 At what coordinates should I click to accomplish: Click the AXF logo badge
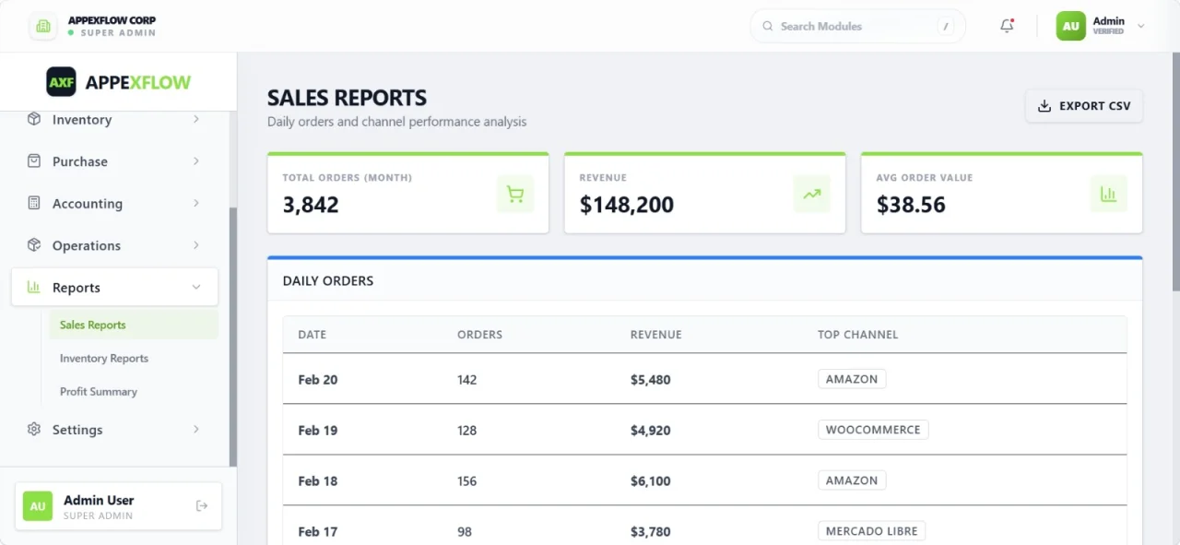61,82
